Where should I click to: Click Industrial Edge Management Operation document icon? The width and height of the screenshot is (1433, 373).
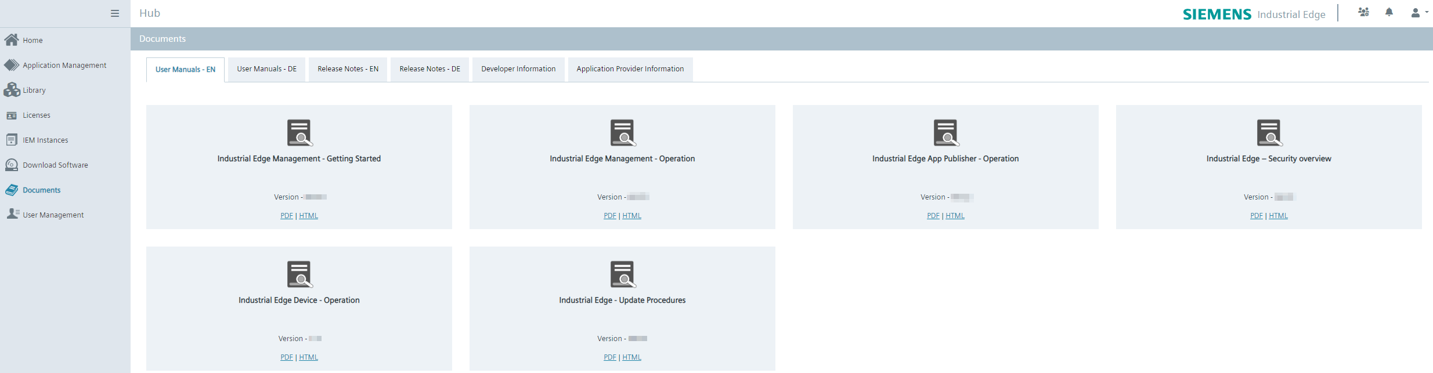623,133
